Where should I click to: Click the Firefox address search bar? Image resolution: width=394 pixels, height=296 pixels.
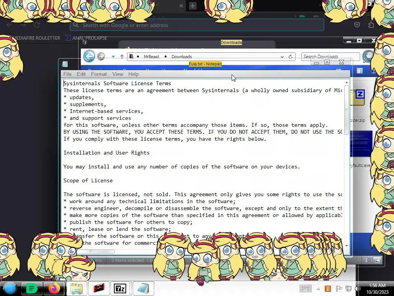[x=197, y=25]
